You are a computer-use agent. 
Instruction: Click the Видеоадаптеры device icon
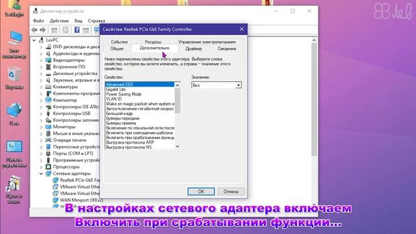tap(48, 60)
